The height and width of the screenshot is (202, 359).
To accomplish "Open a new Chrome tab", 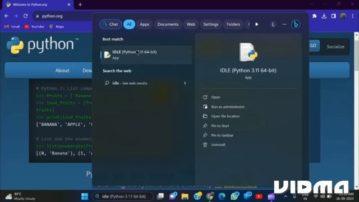I will tap(80, 4).
